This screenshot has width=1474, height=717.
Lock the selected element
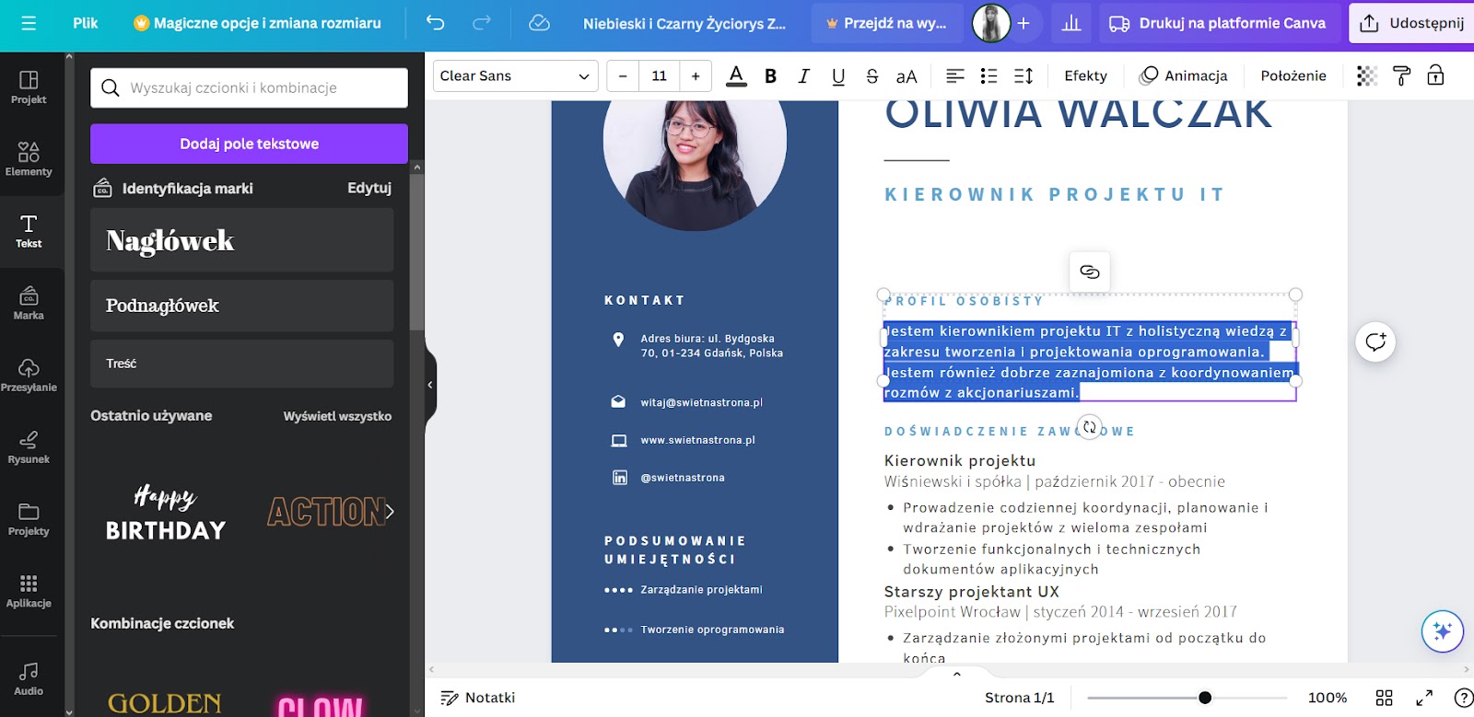coord(1435,76)
